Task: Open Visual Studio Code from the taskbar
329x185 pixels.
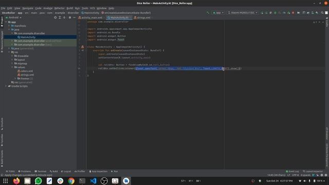Action: coord(93,181)
